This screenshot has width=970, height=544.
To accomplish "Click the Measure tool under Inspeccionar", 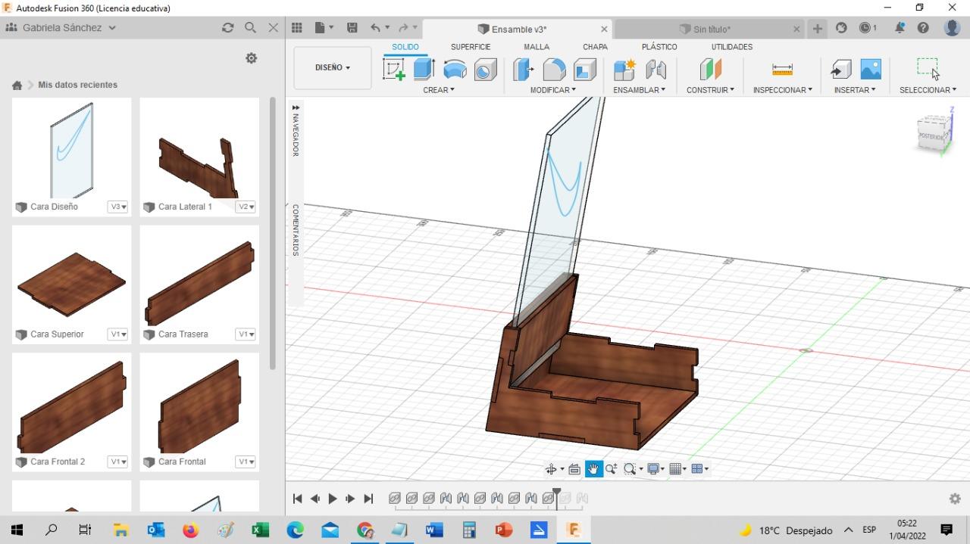I will pos(782,70).
